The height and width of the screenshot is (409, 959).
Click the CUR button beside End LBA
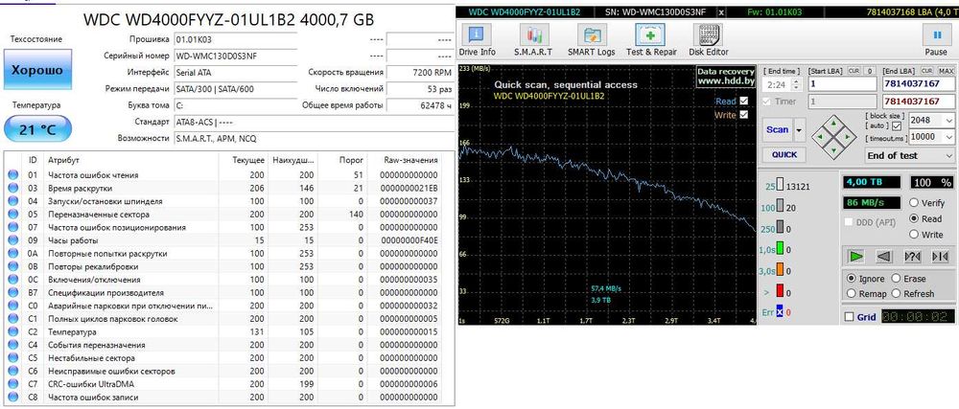tap(927, 71)
